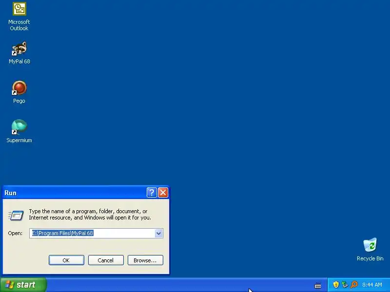The width and height of the screenshot is (390, 292).
Task: Close the Run dialog with red X
Action: click(x=163, y=192)
